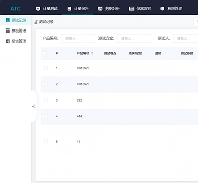Click the 产品编号: filter label
The height and width of the screenshot is (183, 198).
(x=50, y=38)
